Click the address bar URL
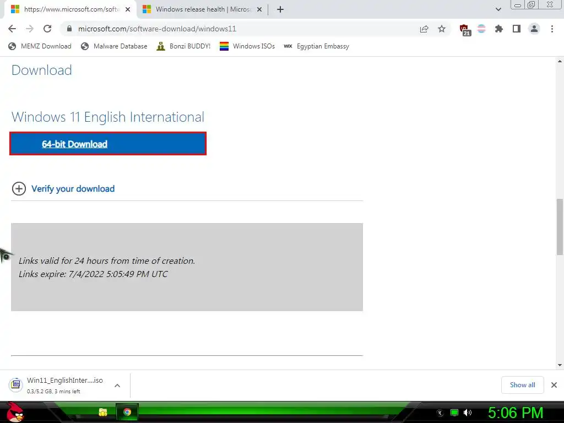 157,29
